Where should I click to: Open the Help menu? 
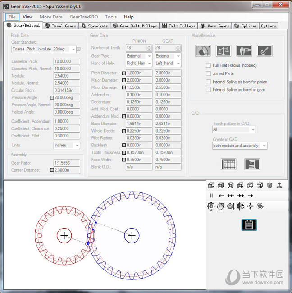coord(129,17)
